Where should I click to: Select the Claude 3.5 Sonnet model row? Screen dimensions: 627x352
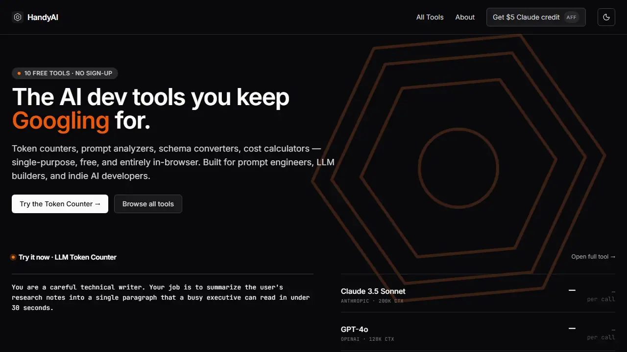click(478, 293)
